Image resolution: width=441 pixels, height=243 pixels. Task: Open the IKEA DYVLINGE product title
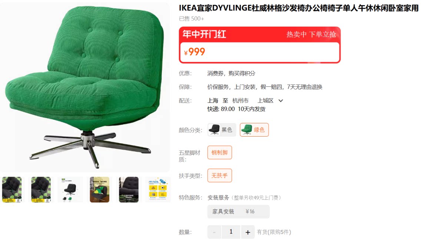[x=299, y=8]
